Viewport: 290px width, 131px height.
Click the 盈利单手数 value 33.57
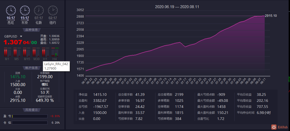[x=140, y=113]
